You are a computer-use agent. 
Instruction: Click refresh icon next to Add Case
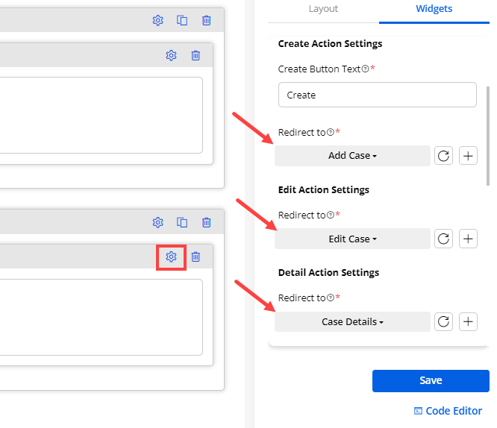tap(443, 156)
